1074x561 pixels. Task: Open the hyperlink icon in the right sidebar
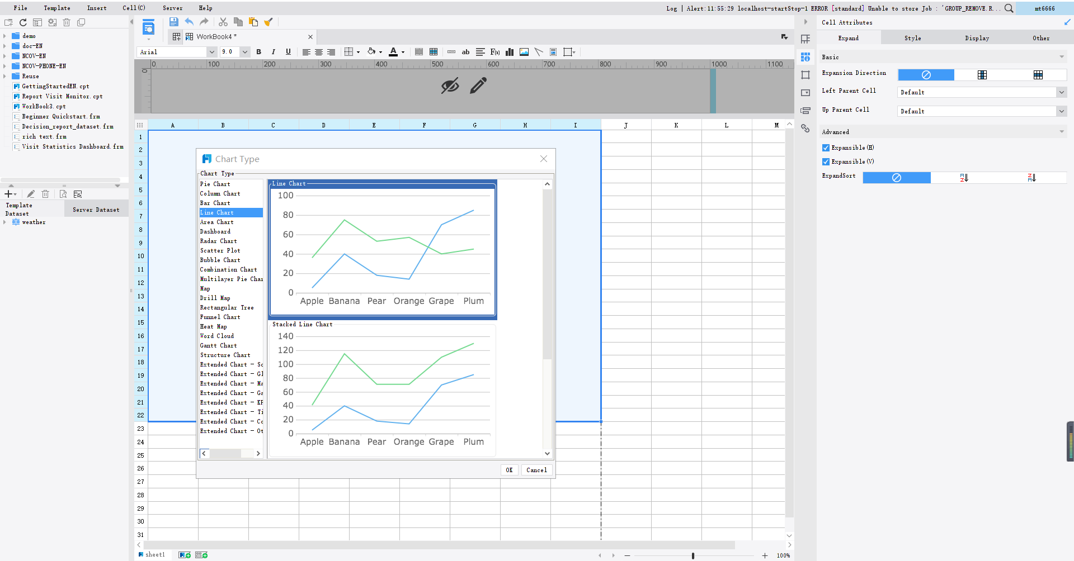(x=805, y=129)
